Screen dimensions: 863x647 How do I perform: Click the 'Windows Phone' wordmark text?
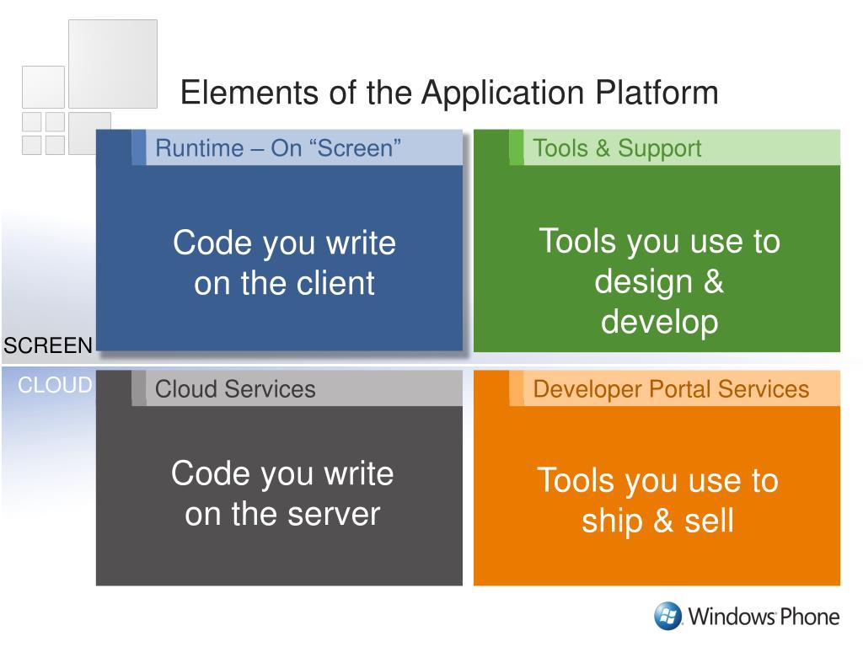coord(764,616)
